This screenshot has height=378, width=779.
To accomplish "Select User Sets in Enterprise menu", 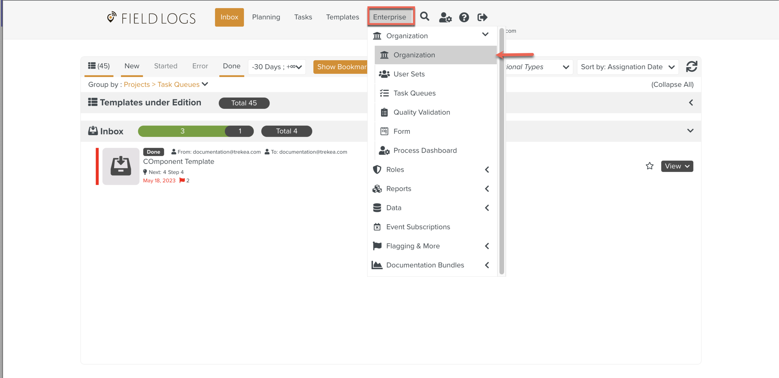I will [409, 74].
